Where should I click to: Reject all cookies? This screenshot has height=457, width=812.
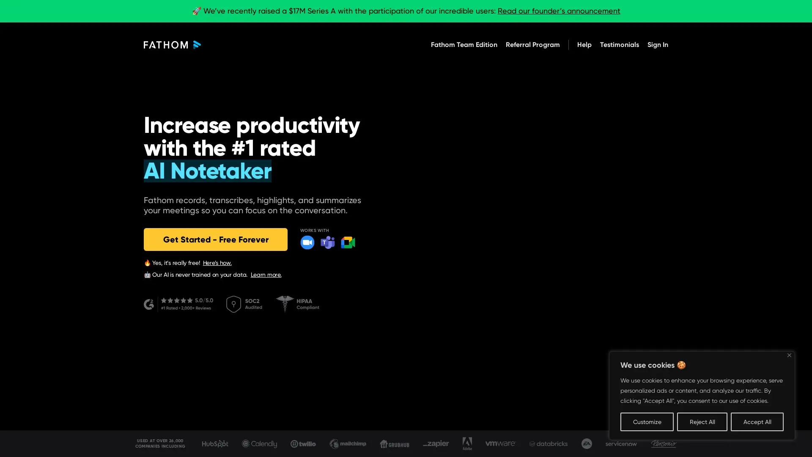[702, 422]
